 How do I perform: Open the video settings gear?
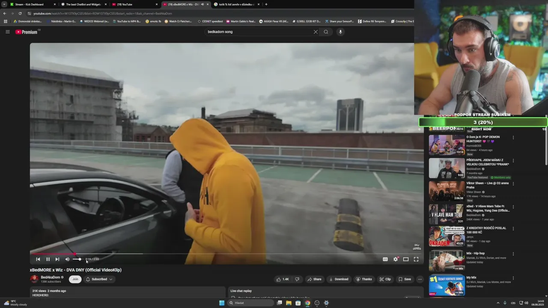(396, 259)
